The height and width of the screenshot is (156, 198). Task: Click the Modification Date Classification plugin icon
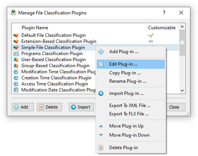pyautogui.click(x=16, y=90)
